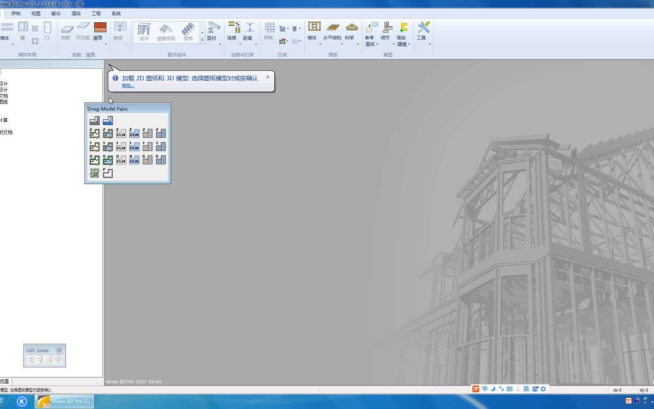Switch to the 渲染 ribbon tab
The height and width of the screenshot is (409, 654).
[76, 13]
